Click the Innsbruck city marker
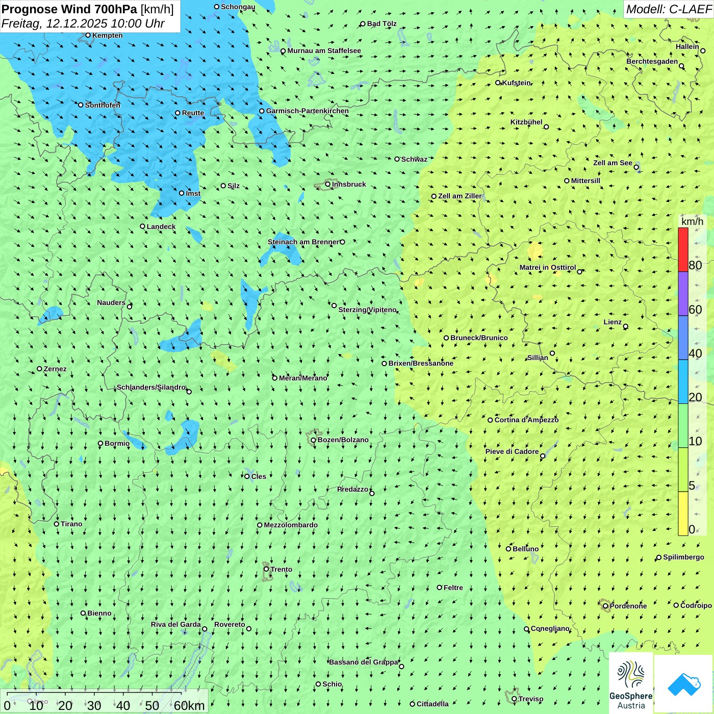The width and height of the screenshot is (714, 714). [328, 184]
